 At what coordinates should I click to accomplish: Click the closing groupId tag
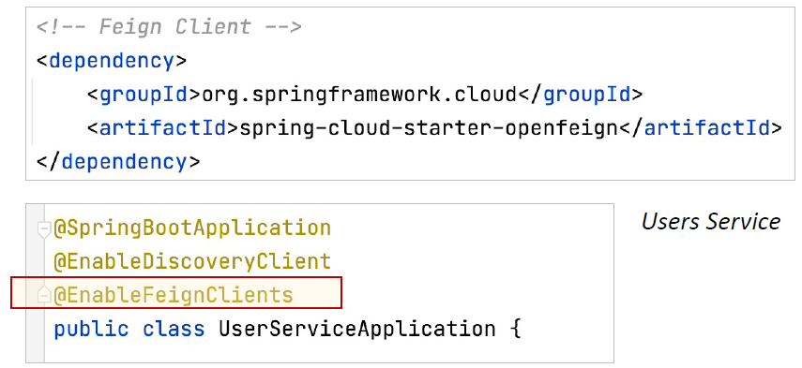(580, 95)
